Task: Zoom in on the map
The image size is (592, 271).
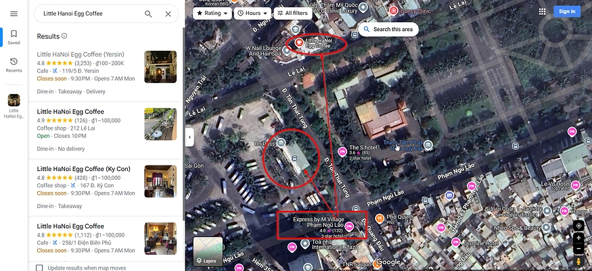Action: (x=578, y=239)
